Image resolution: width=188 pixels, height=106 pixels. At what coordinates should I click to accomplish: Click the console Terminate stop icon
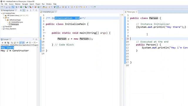(2, 43)
